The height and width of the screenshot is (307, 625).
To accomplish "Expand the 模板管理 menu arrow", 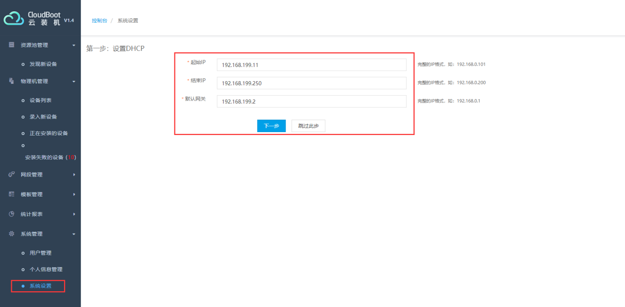I will point(74,194).
